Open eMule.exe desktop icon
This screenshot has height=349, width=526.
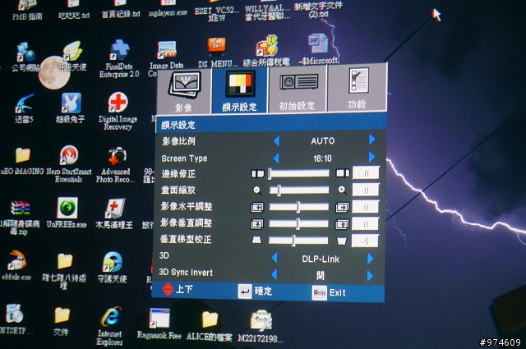(x=16, y=265)
